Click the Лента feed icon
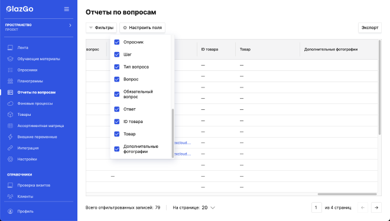 click(10, 47)
